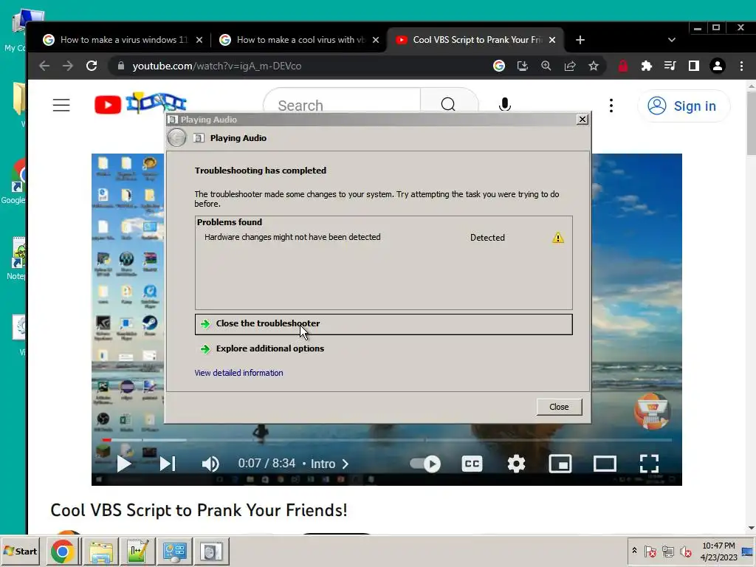This screenshot has height=567, width=756.
Task: Skip to next video
Action: tap(168, 464)
